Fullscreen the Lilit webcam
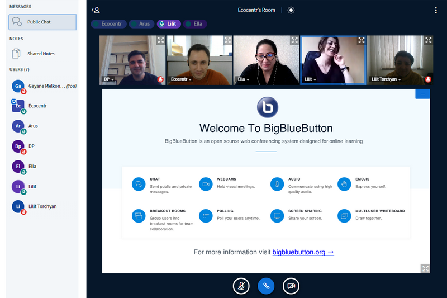The image size is (447, 298). tap(361, 40)
